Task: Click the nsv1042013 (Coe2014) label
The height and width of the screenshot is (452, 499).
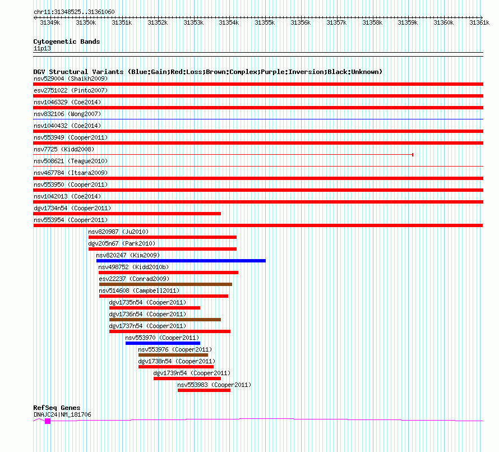Action: point(67,196)
